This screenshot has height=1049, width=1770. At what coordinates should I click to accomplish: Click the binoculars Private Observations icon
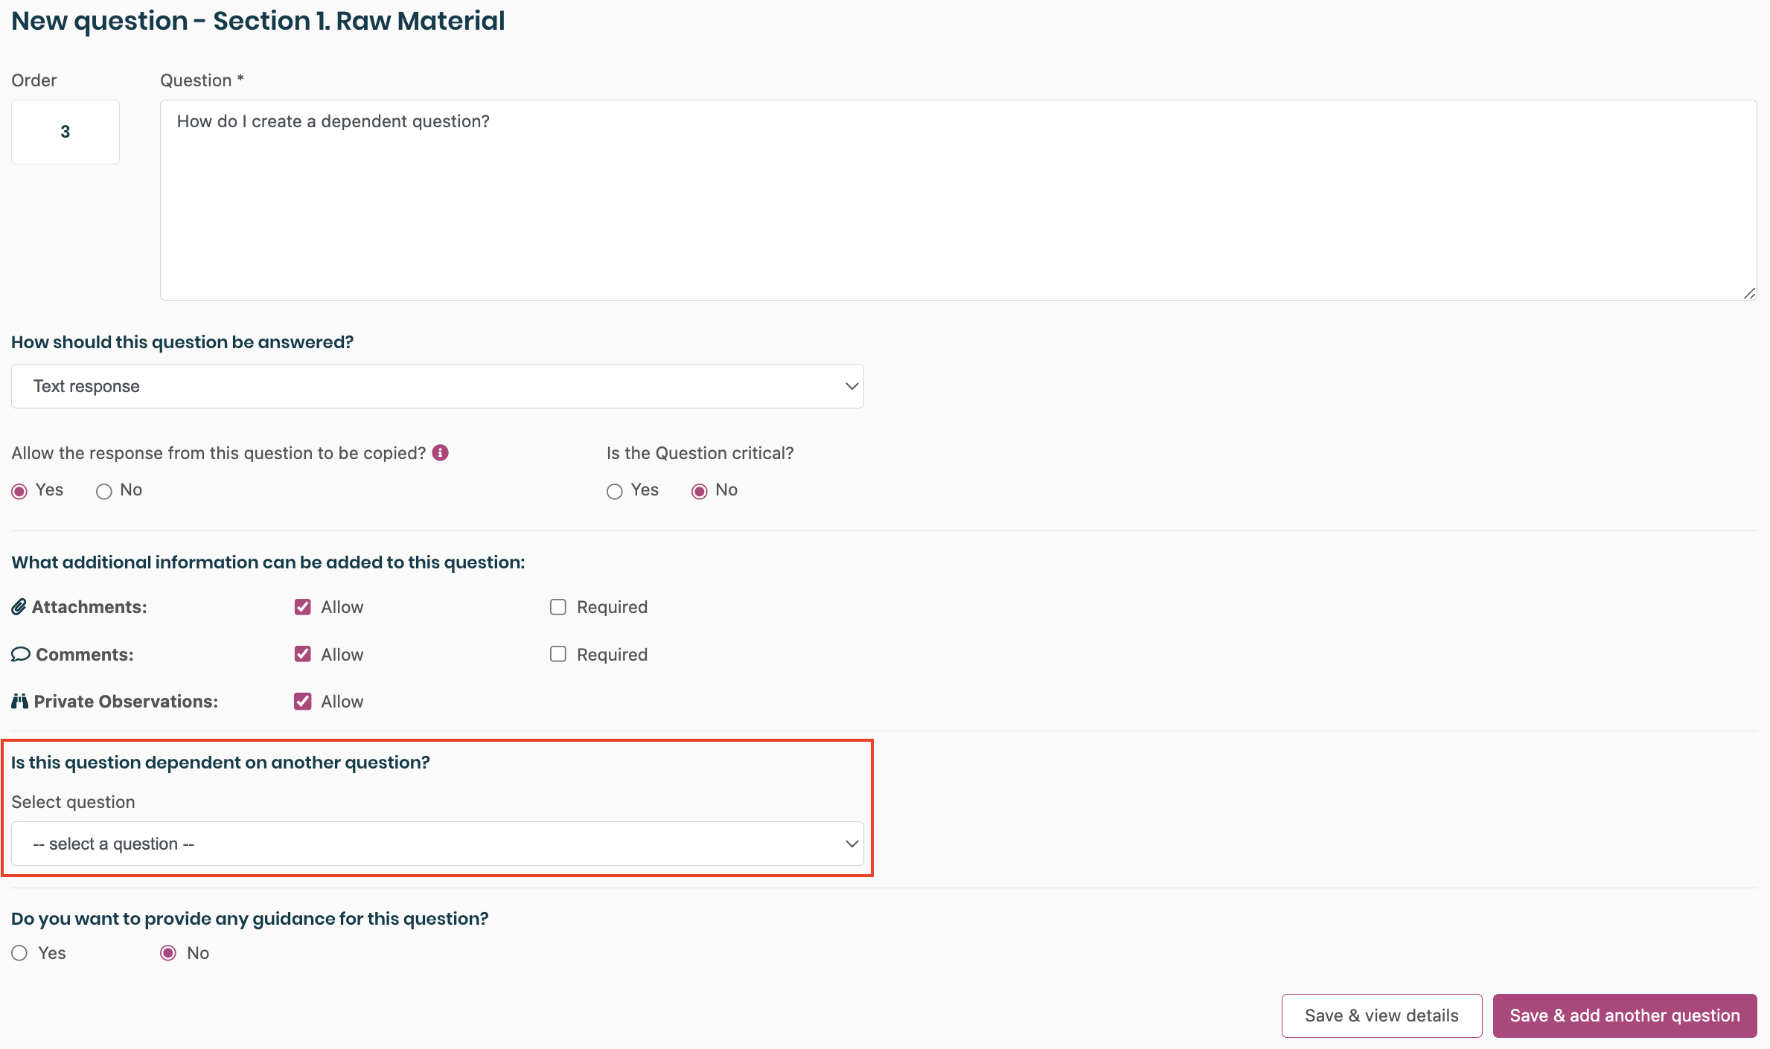pos(19,702)
